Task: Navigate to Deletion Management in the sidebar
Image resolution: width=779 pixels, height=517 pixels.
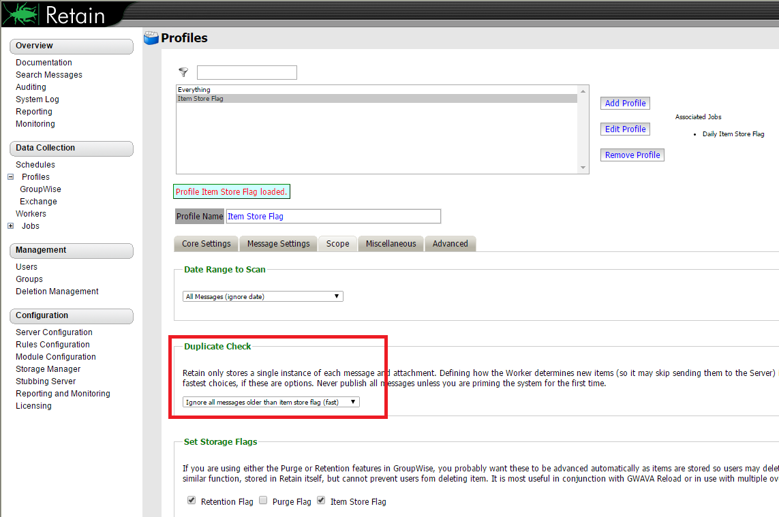Action: pos(57,291)
